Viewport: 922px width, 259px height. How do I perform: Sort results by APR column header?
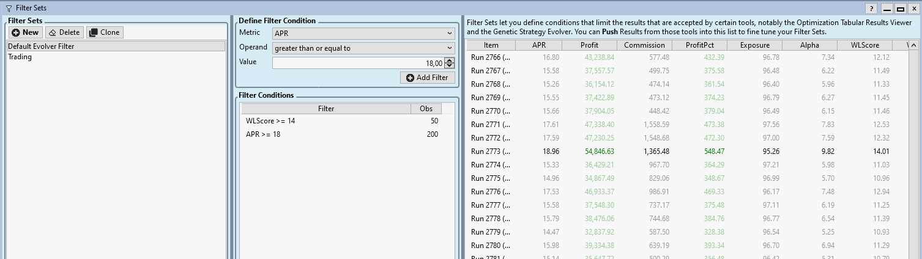(x=539, y=45)
